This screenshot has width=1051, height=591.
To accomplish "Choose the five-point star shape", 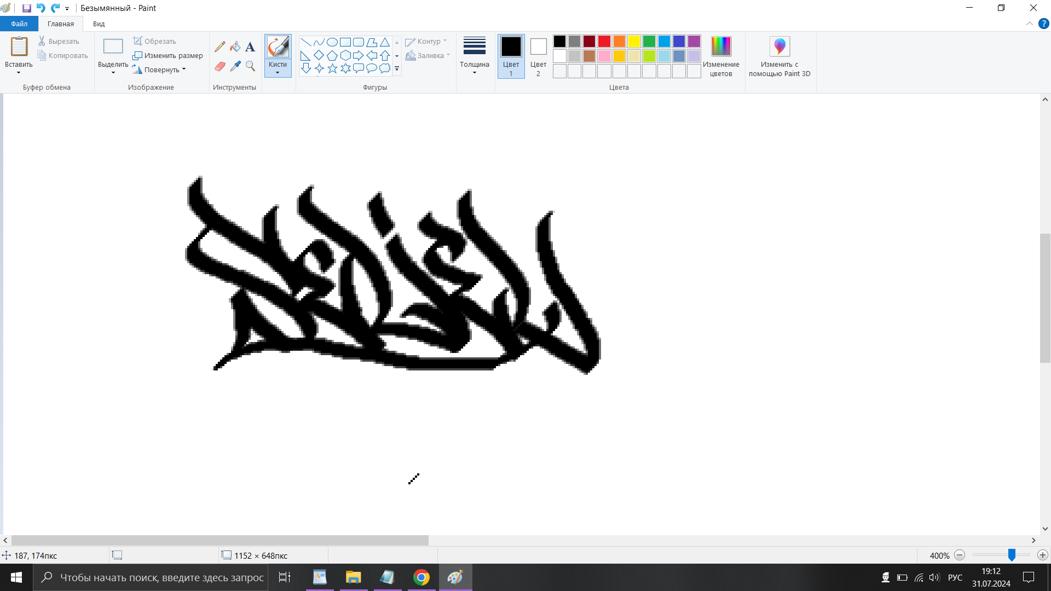I will point(332,68).
